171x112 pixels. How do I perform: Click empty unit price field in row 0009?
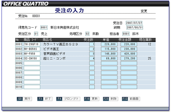[109, 82]
